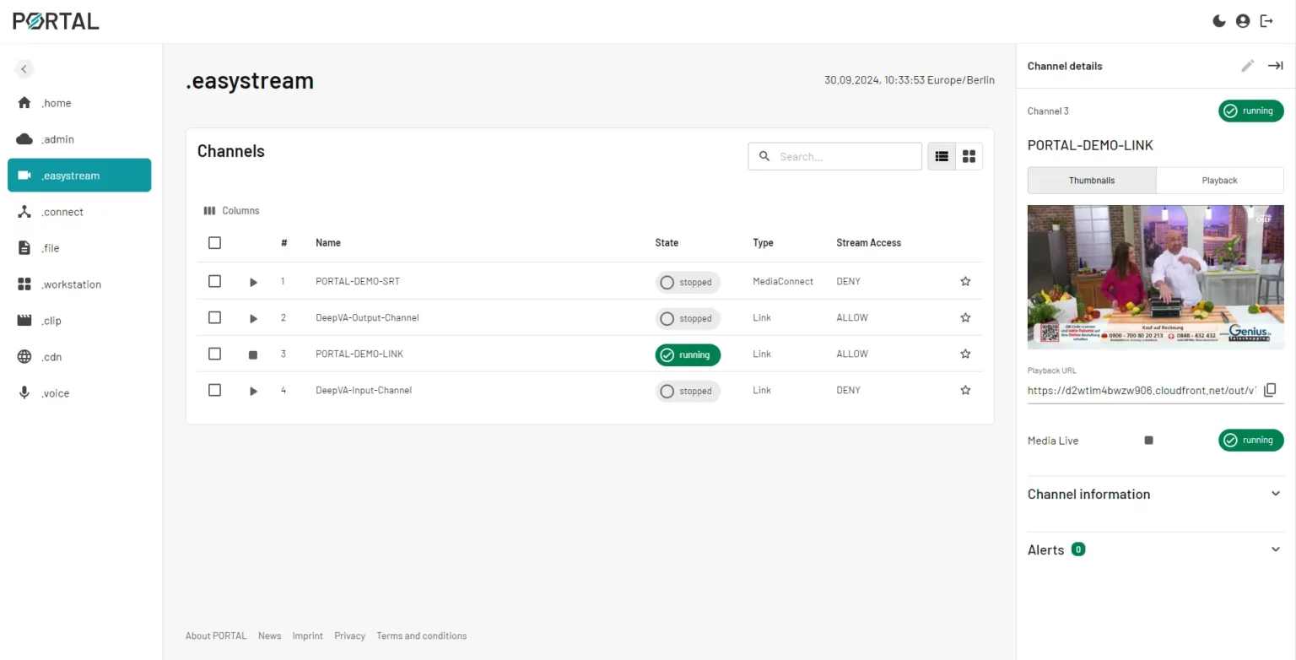
Task: Start the DeepVA-Output-Channel with play icon
Action: [253, 318]
